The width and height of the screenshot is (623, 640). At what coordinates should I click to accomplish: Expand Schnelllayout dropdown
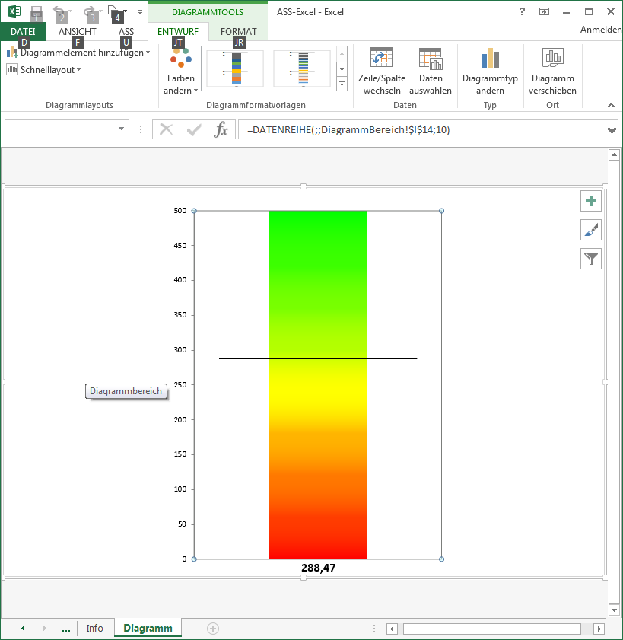click(x=45, y=70)
